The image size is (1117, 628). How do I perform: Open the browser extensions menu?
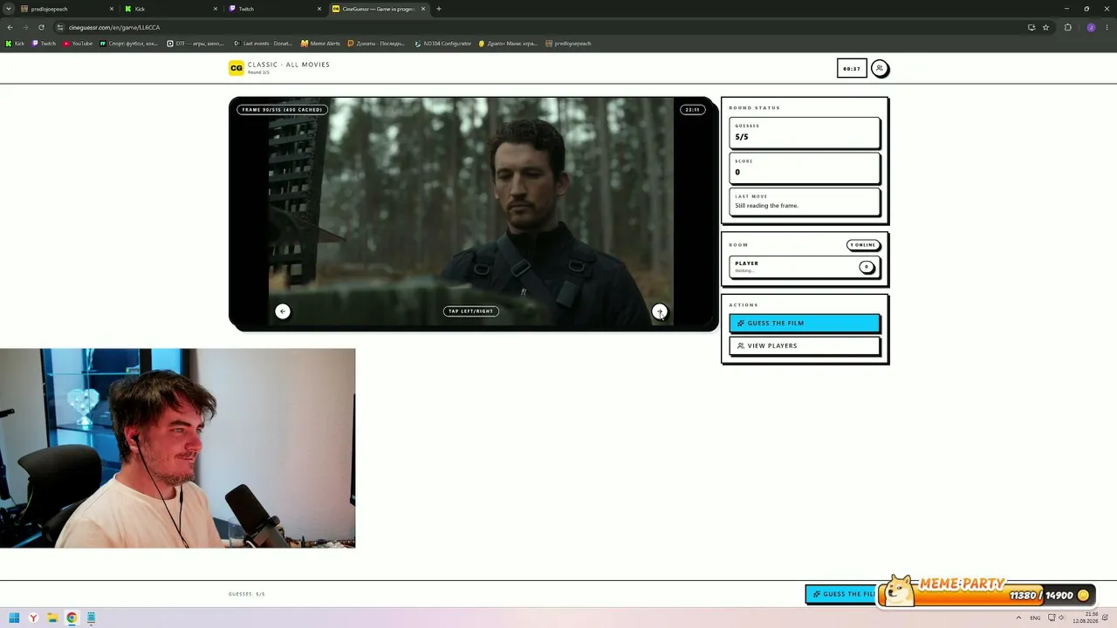click(x=1067, y=27)
